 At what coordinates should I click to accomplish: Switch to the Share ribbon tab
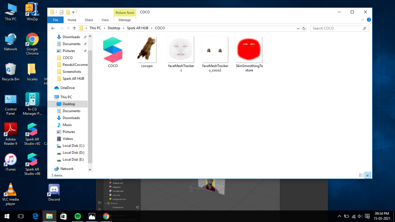coord(89,20)
